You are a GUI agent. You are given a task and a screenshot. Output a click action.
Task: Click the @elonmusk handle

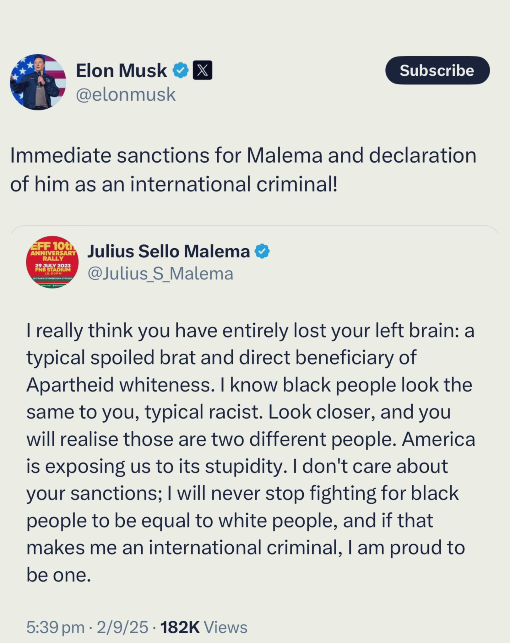(x=126, y=95)
